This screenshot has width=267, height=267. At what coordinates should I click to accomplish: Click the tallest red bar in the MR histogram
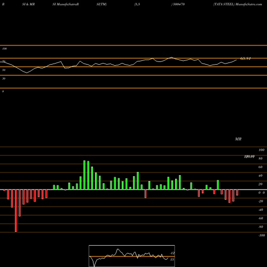click(16, 210)
